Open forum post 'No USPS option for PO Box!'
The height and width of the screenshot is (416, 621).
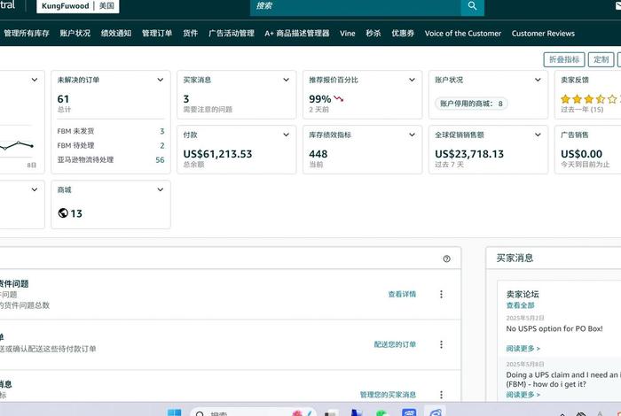tap(554, 328)
